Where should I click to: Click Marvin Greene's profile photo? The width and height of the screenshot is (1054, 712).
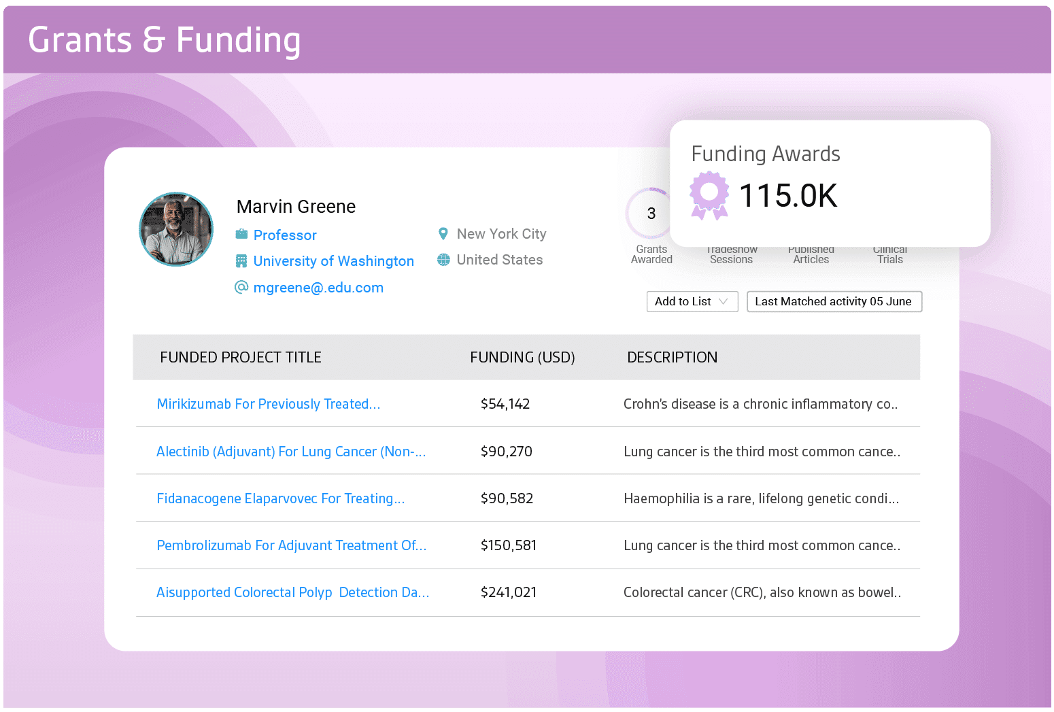point(176,229)
